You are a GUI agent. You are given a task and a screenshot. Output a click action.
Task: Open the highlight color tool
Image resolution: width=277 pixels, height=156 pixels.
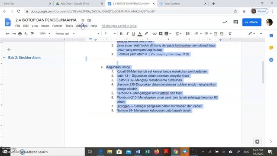coord(146,34)
